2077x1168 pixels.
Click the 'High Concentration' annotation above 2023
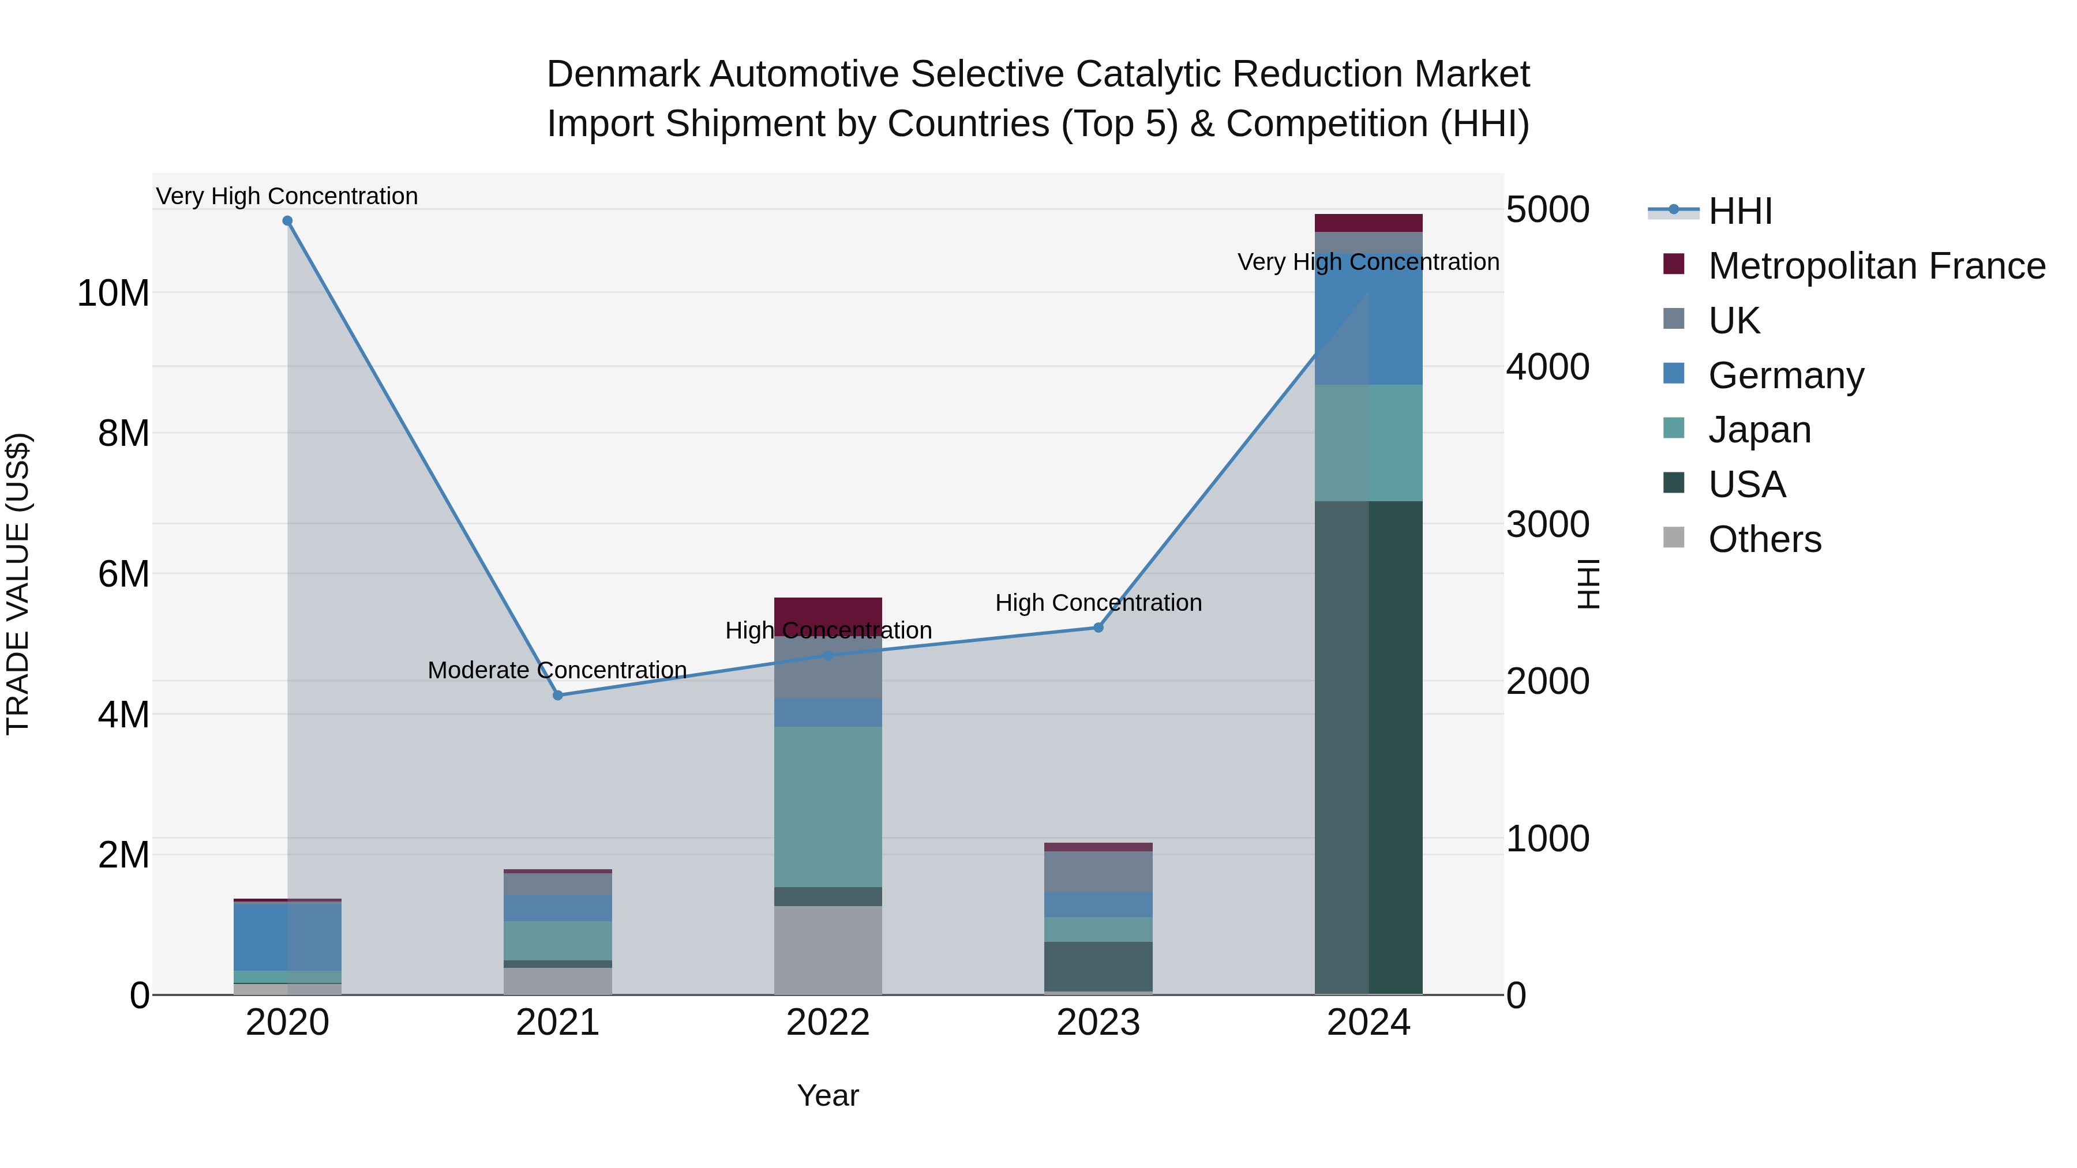(1098, 603)
